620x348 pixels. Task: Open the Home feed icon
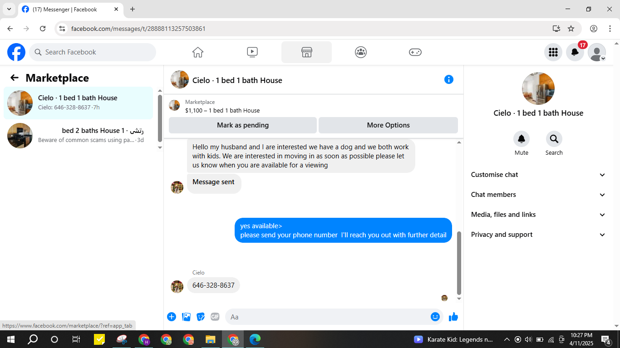[198, 52]
